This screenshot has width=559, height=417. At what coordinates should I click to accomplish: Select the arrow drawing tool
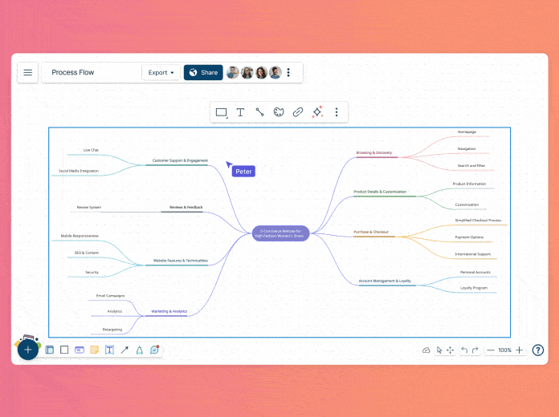pyautogui.click(x=124, y=350)
